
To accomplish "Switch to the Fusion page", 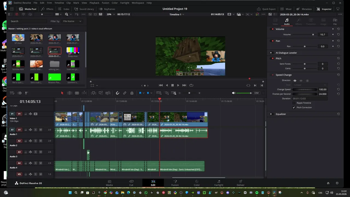I will tap(175, 183).
